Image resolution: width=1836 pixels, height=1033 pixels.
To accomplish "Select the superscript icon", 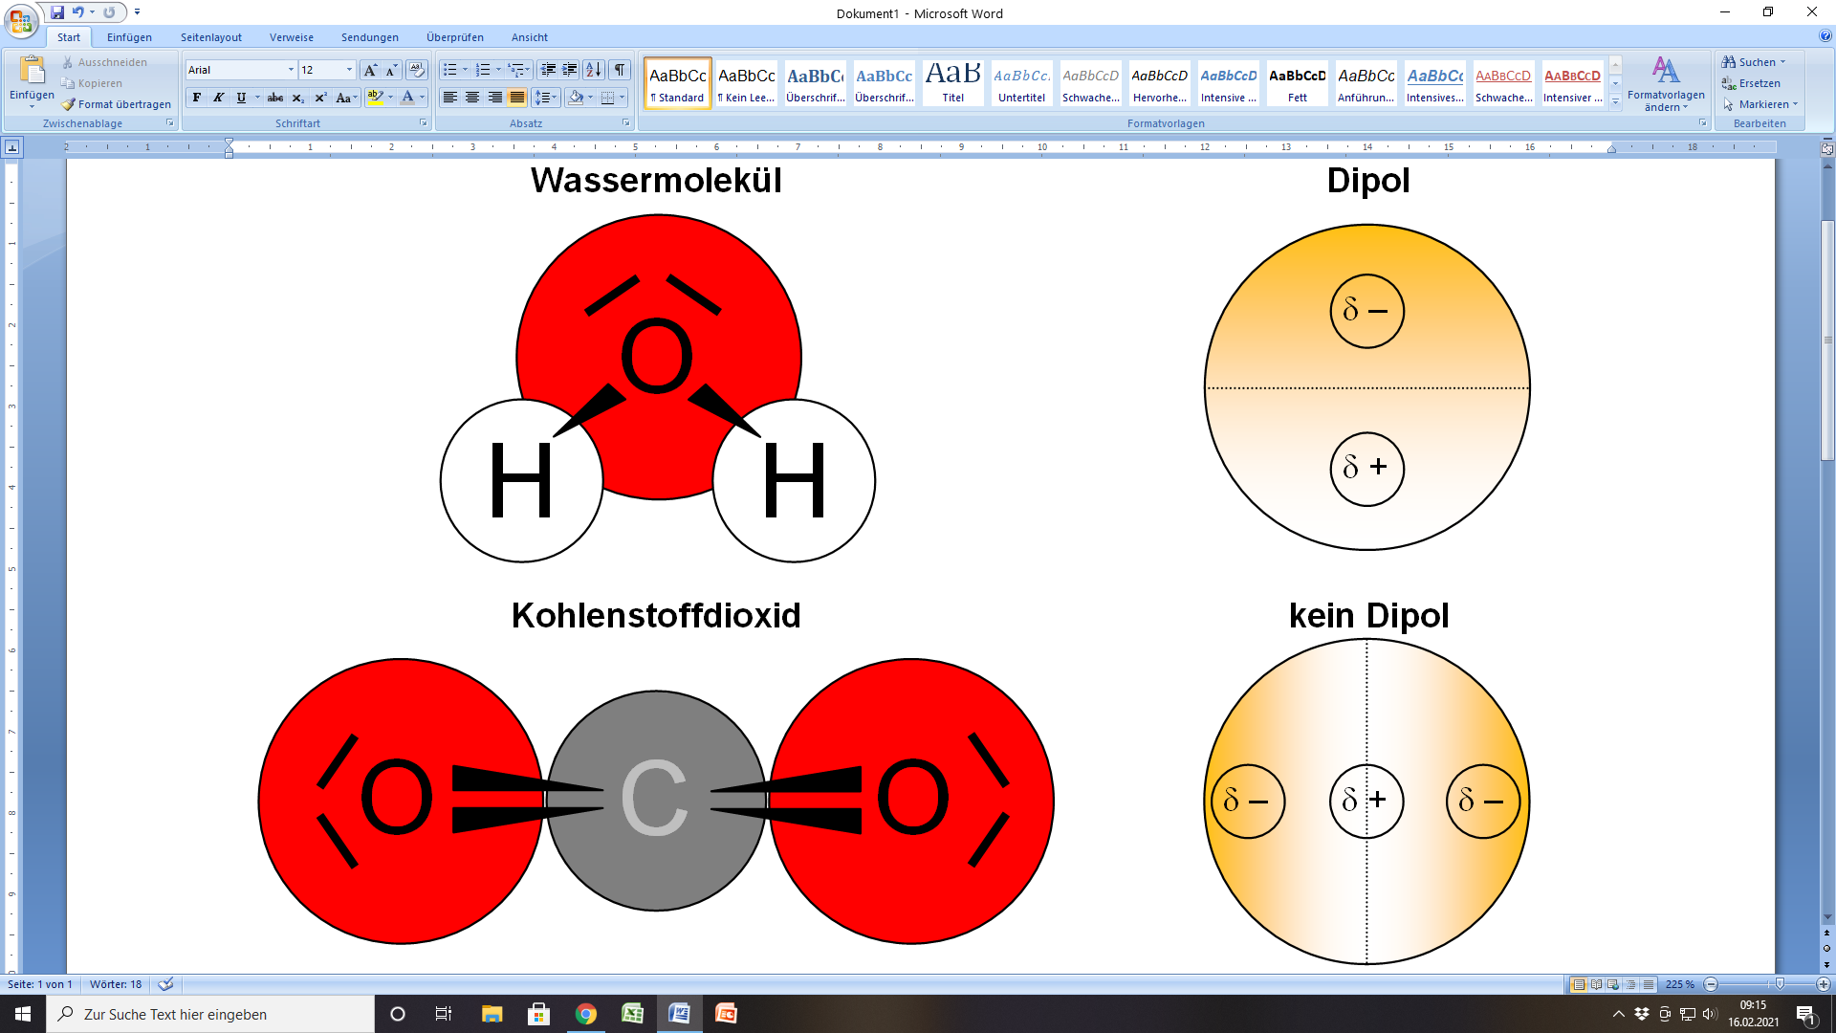I will click(319, 98).
